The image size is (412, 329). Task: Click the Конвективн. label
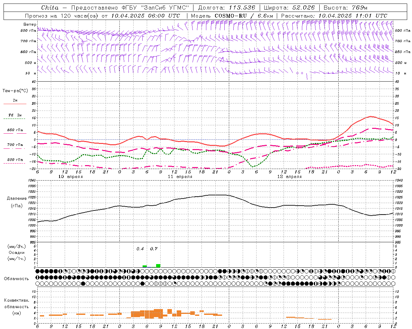coord(17,300)
